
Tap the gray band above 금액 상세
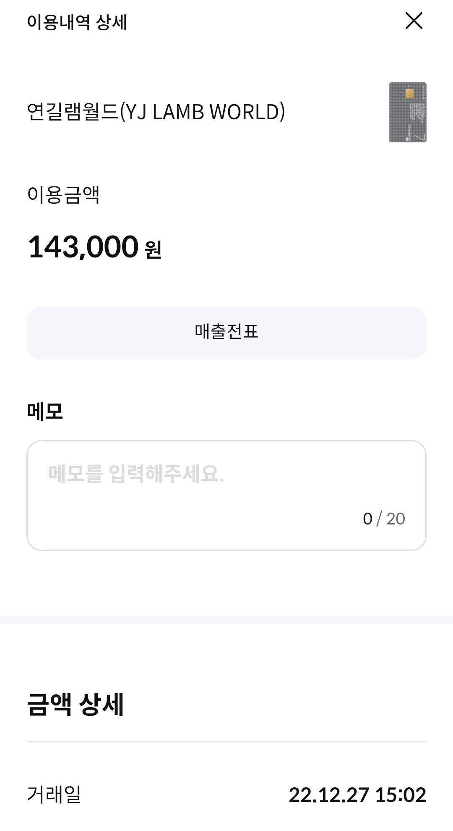pos(226,620)
